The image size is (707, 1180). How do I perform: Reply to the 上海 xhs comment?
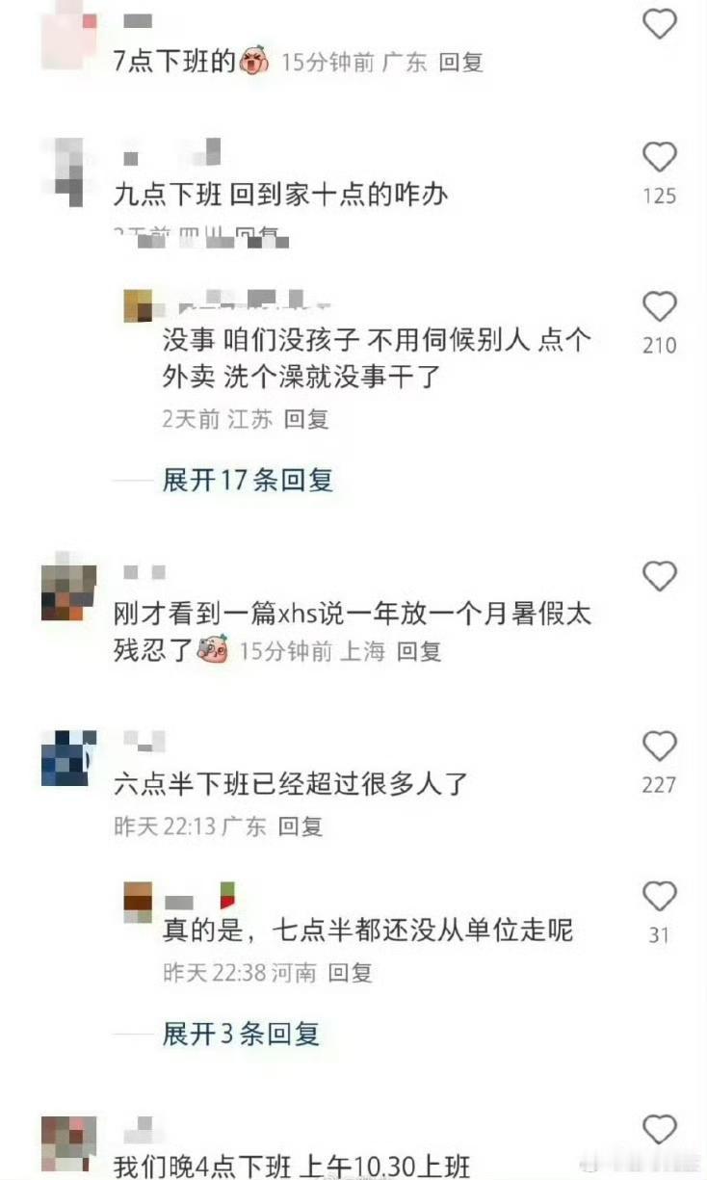tap(419, 651)
